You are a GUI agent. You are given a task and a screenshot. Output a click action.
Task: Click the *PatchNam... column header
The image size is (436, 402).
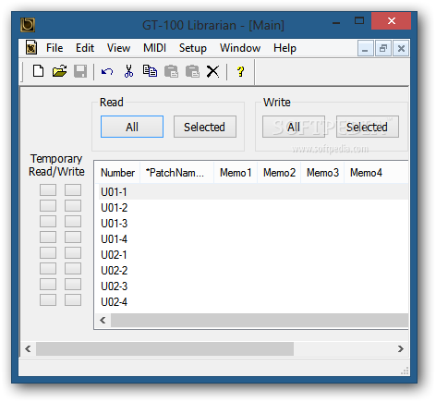176,173
